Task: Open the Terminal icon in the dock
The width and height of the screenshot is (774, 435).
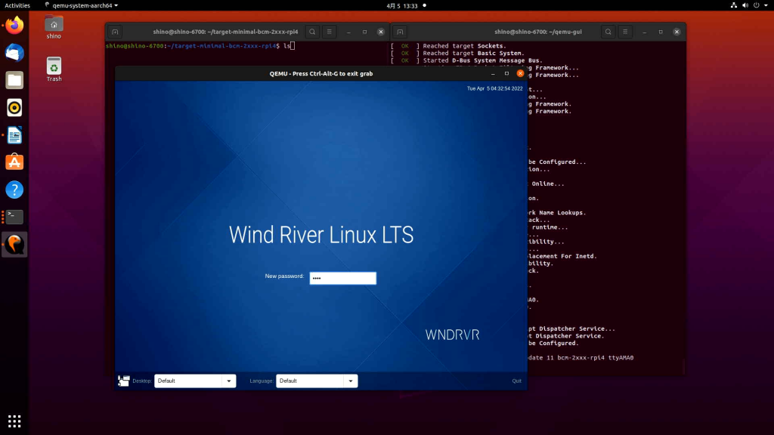Action: pos(14,217)
